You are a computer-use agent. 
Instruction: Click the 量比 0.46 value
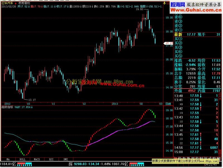coord(217,82)
